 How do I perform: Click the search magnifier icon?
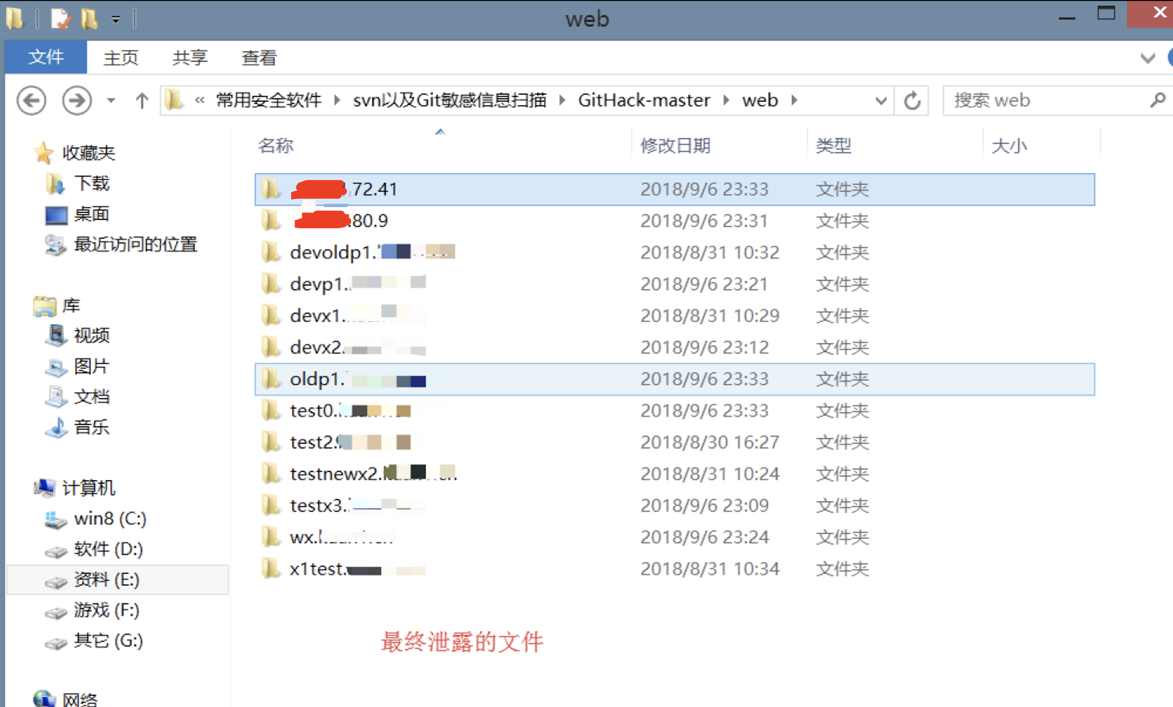[1158, 100]
